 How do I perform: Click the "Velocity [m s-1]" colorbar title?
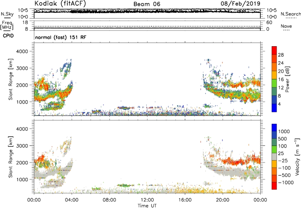pyautogui.click(x=297, y=157)
